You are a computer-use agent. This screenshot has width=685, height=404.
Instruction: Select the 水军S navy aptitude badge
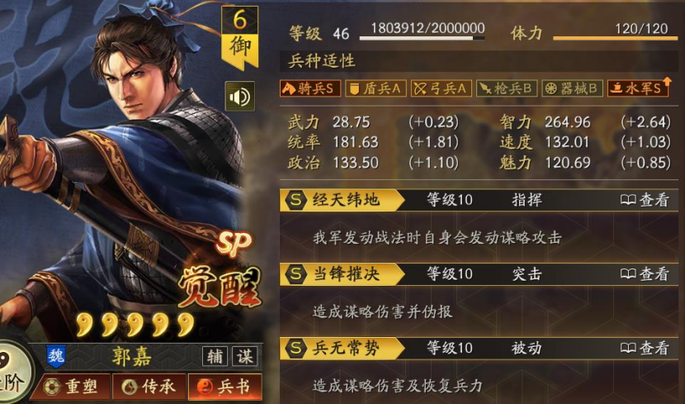coord(638,88)
